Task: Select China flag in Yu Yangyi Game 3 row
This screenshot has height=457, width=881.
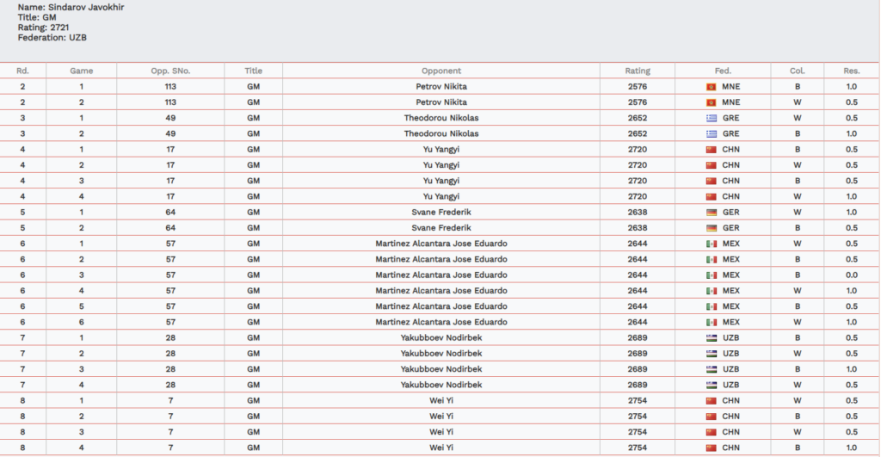Action: coord(711,181)
